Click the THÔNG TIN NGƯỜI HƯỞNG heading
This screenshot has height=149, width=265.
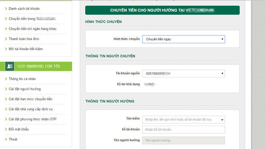[110, 101]
